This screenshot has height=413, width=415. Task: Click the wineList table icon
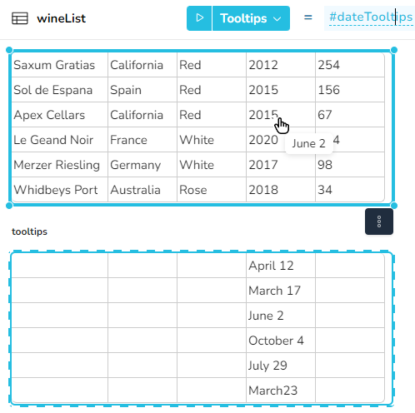20,18
